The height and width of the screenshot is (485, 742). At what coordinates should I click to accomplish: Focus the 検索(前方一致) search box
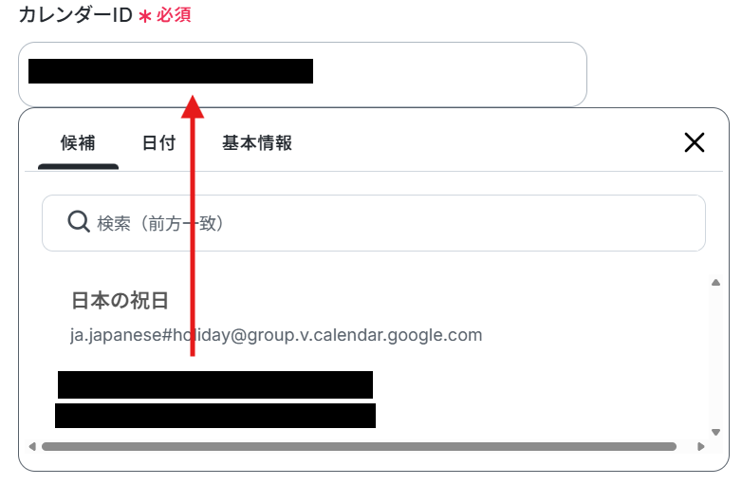pyautogui.click(x=374, y=223)
